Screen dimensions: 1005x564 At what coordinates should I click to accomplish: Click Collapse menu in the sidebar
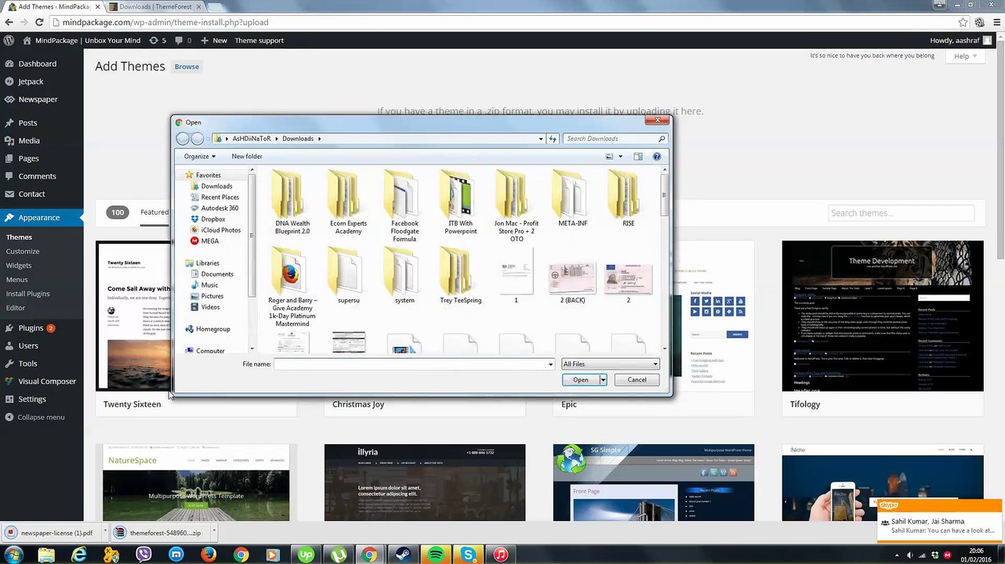coord(42,417)
